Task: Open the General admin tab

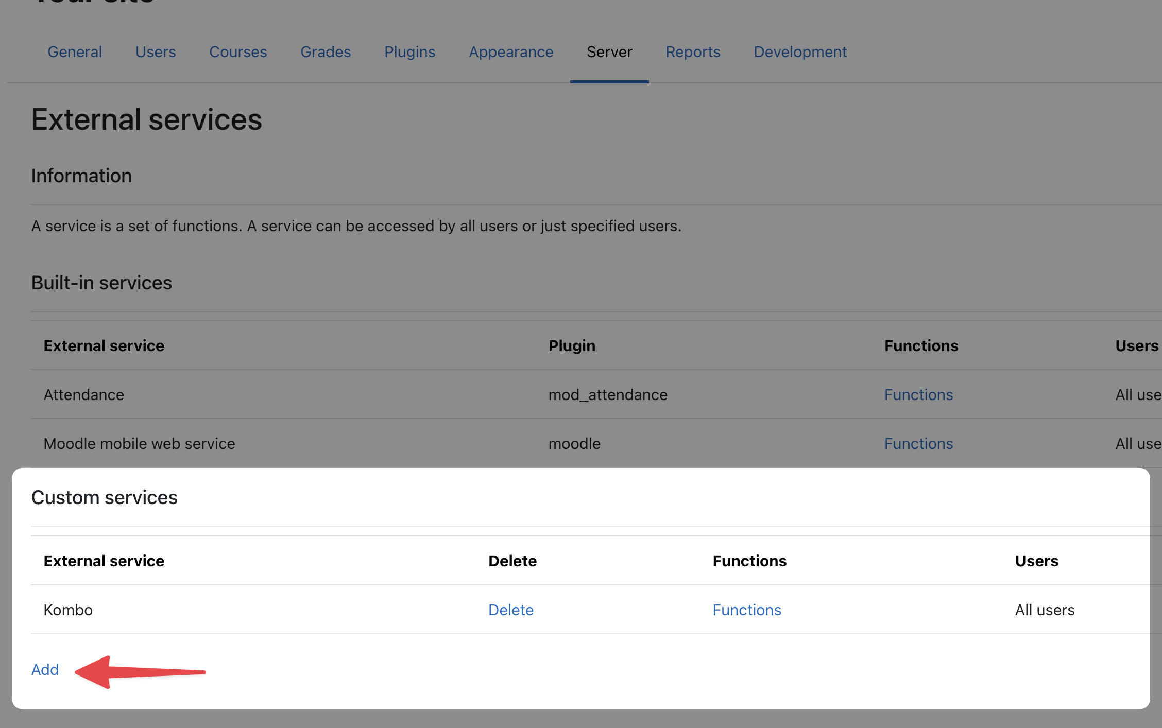Action: pos(75,52)
